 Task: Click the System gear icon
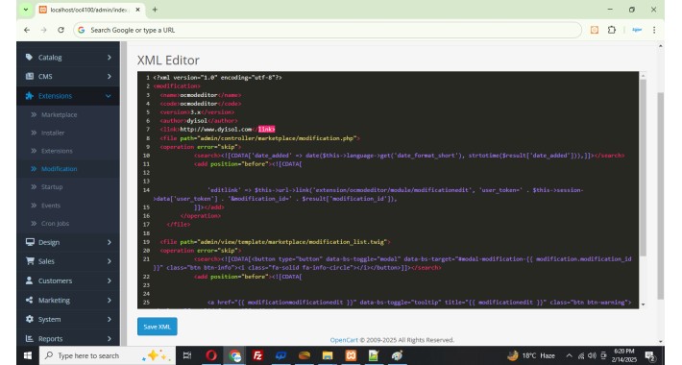pyautogui.click(x=29, y=319)
